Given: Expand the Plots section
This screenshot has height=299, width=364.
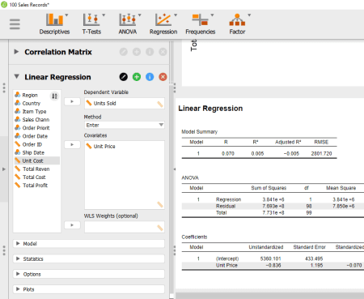Looking at the screenshot, I should point(89,289).
